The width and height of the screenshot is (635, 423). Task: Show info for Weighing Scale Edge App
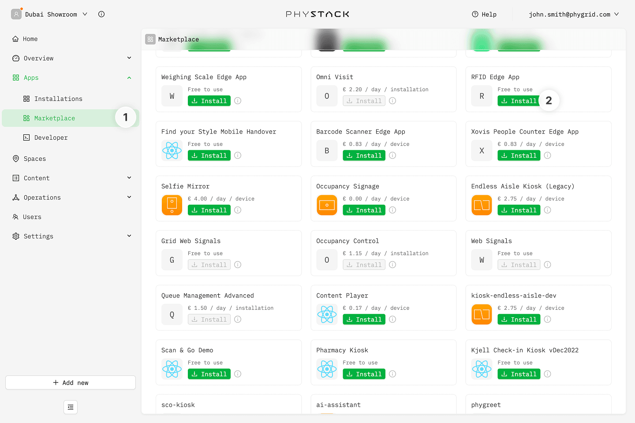pos(238,101)
